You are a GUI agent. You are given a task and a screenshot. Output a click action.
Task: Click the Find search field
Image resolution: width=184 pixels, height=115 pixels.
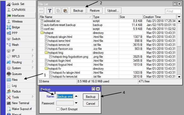(x=173, y=11)
